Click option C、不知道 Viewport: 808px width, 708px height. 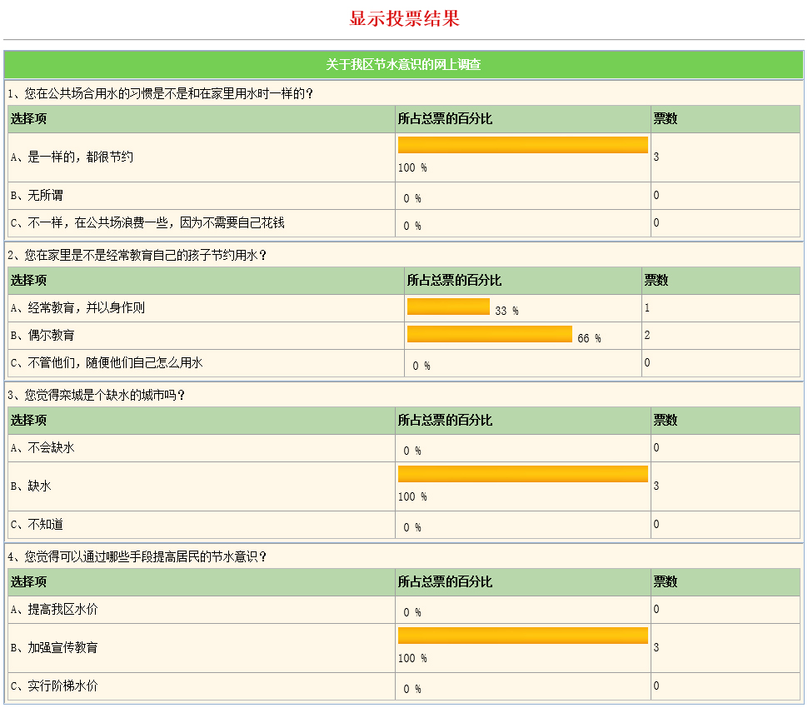click(x=37, y=525)
